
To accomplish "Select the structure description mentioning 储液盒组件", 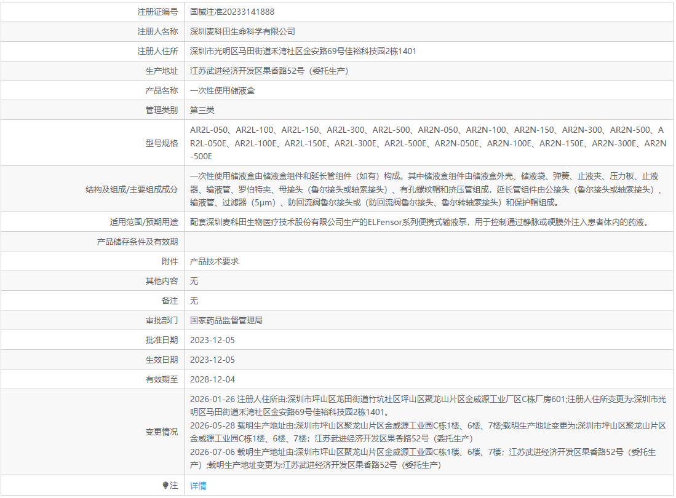I will 426,189.
